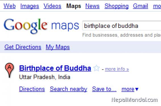Open Get Directions
Viewport: 161px width, 106px height.
(23, 47)
